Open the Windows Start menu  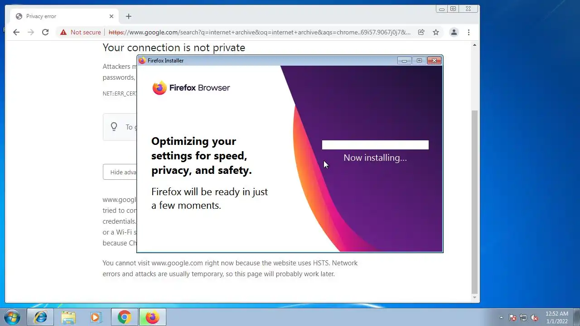12,317
